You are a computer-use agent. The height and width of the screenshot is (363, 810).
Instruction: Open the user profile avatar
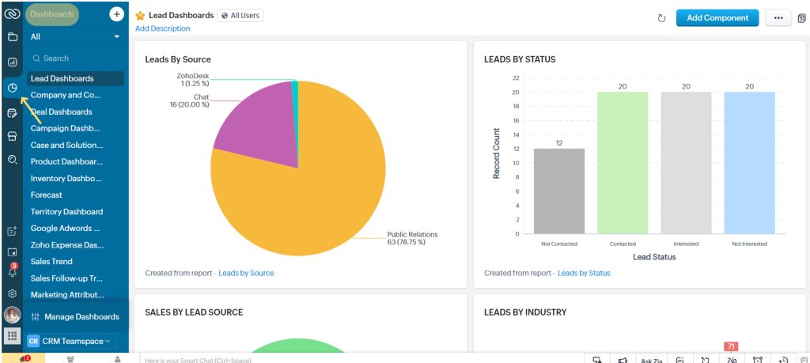pyautogui.click(x=13, y=315)
